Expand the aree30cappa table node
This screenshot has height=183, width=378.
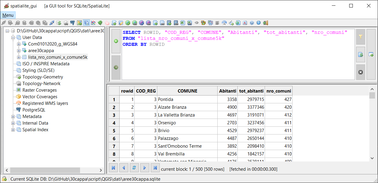point(19,51)
